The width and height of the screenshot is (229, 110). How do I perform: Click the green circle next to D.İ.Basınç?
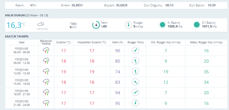197,25
